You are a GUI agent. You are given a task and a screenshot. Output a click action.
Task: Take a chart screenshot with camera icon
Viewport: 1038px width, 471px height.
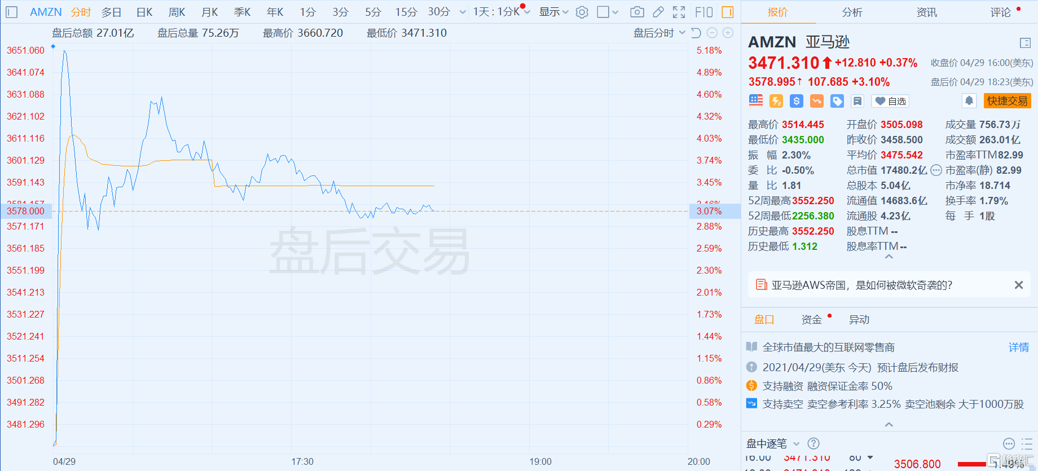click(637, 12)
